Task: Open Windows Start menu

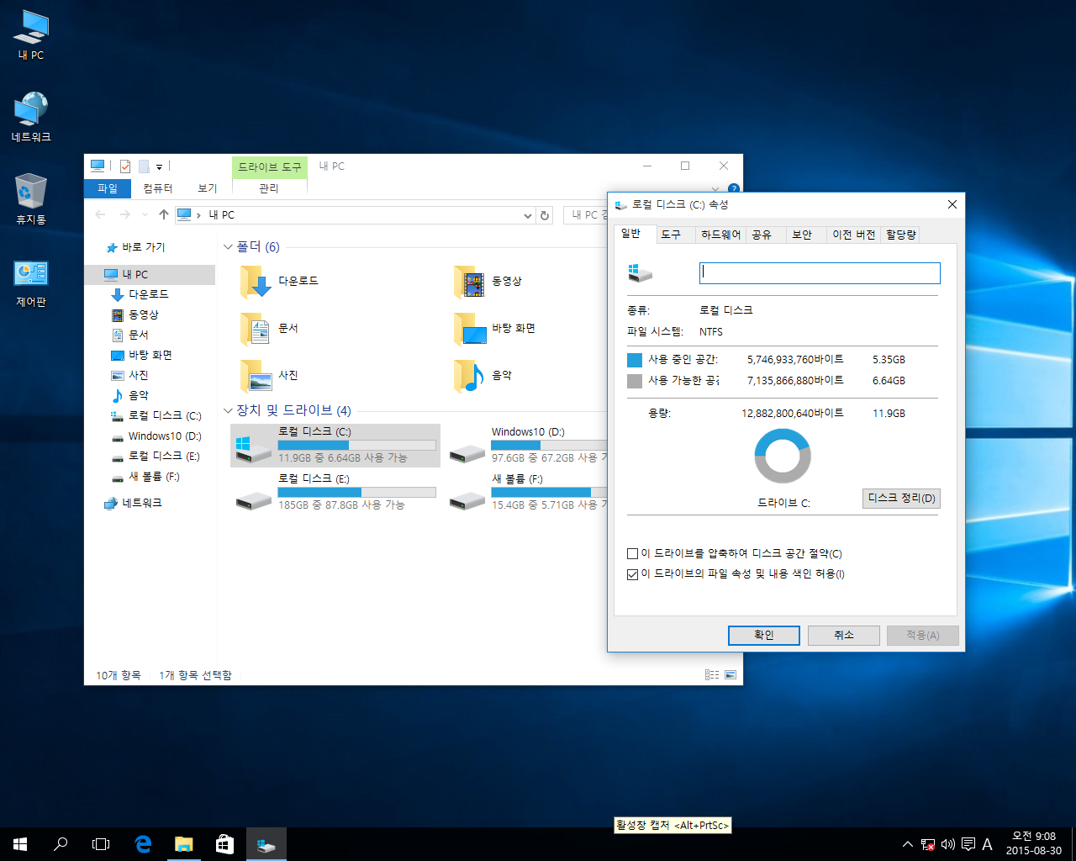Action: (x=20, y=844)
